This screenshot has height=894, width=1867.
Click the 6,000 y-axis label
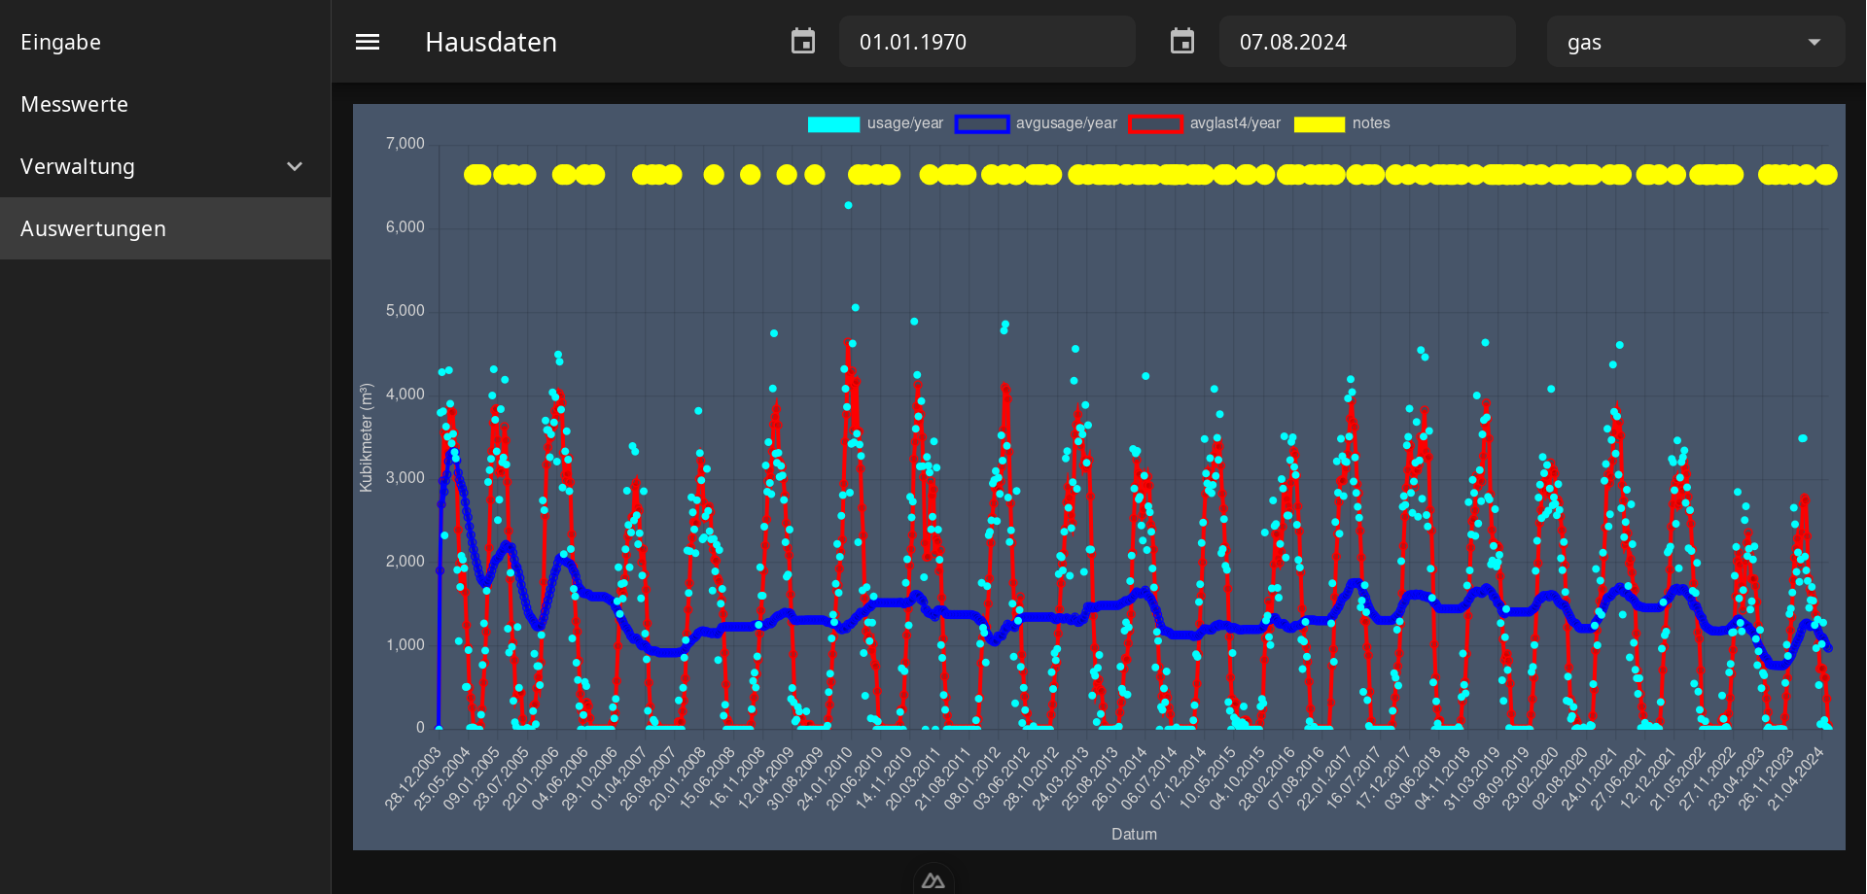coord(405,227)
